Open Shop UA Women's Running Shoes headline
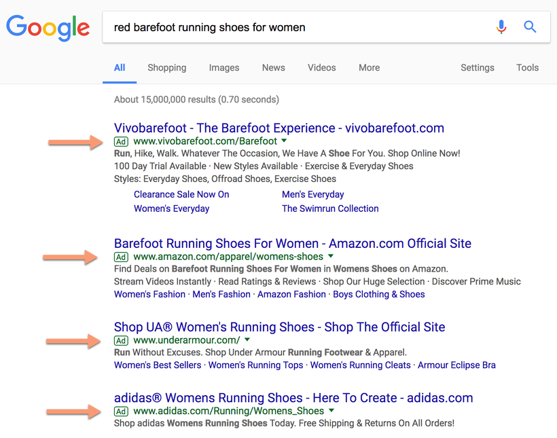 [x=280, y=327]
